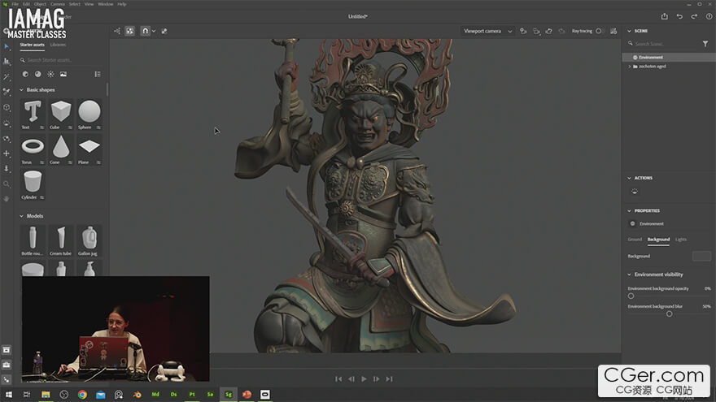Jump to first frame button

click(x=338, y=378)
